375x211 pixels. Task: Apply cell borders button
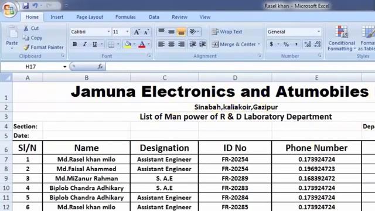tap(111, 45)
